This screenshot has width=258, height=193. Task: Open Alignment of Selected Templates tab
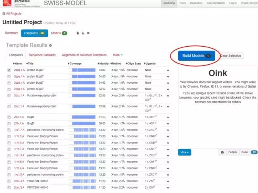(84, 55)
